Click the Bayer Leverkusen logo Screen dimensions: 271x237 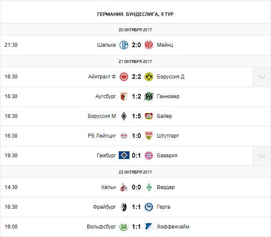[x=149, y=116]
